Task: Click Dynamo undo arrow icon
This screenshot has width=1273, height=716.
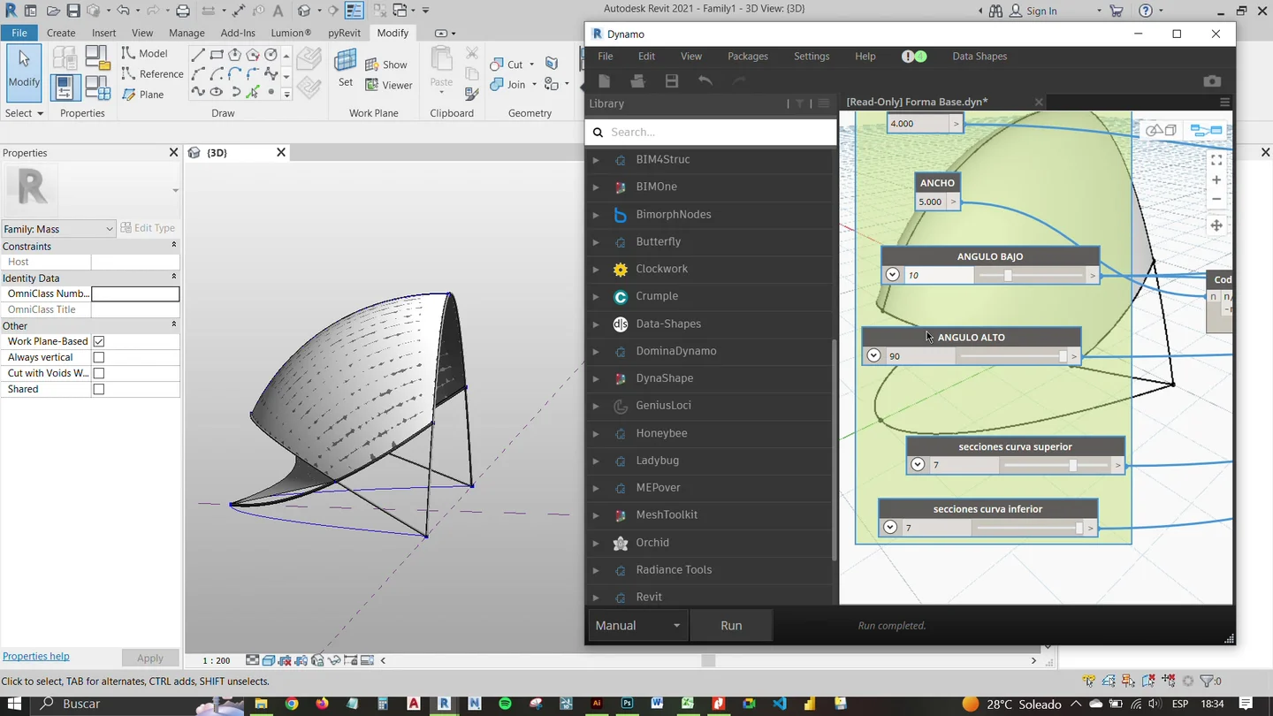Action: 705,81
